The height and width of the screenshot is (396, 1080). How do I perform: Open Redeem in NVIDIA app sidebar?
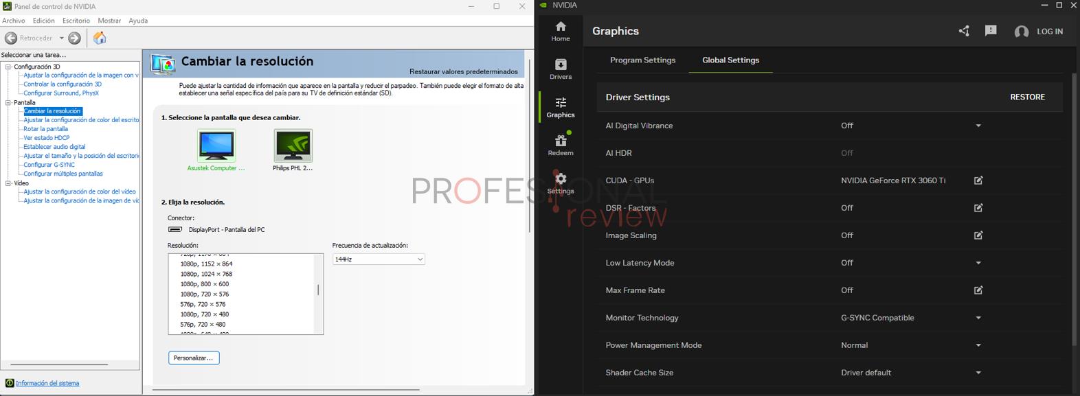point(561,145)
